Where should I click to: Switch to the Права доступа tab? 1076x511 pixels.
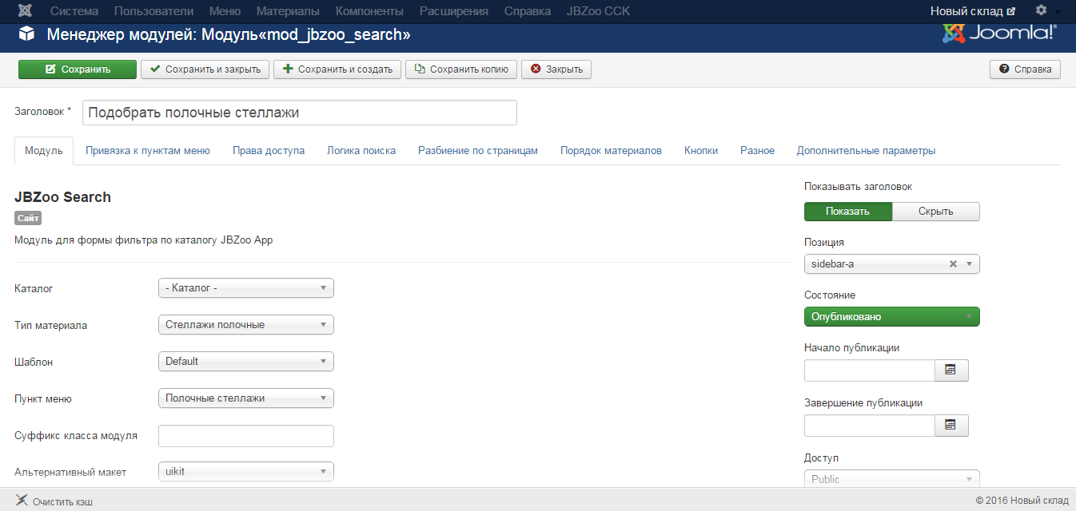[x=269, y=150]
